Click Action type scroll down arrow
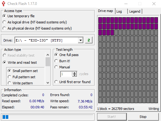This screenshot has width=161, height=121. [x=48, y=83]
